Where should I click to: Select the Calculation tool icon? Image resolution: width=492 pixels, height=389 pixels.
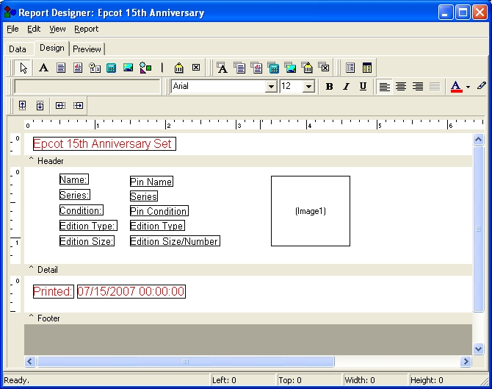112,68
